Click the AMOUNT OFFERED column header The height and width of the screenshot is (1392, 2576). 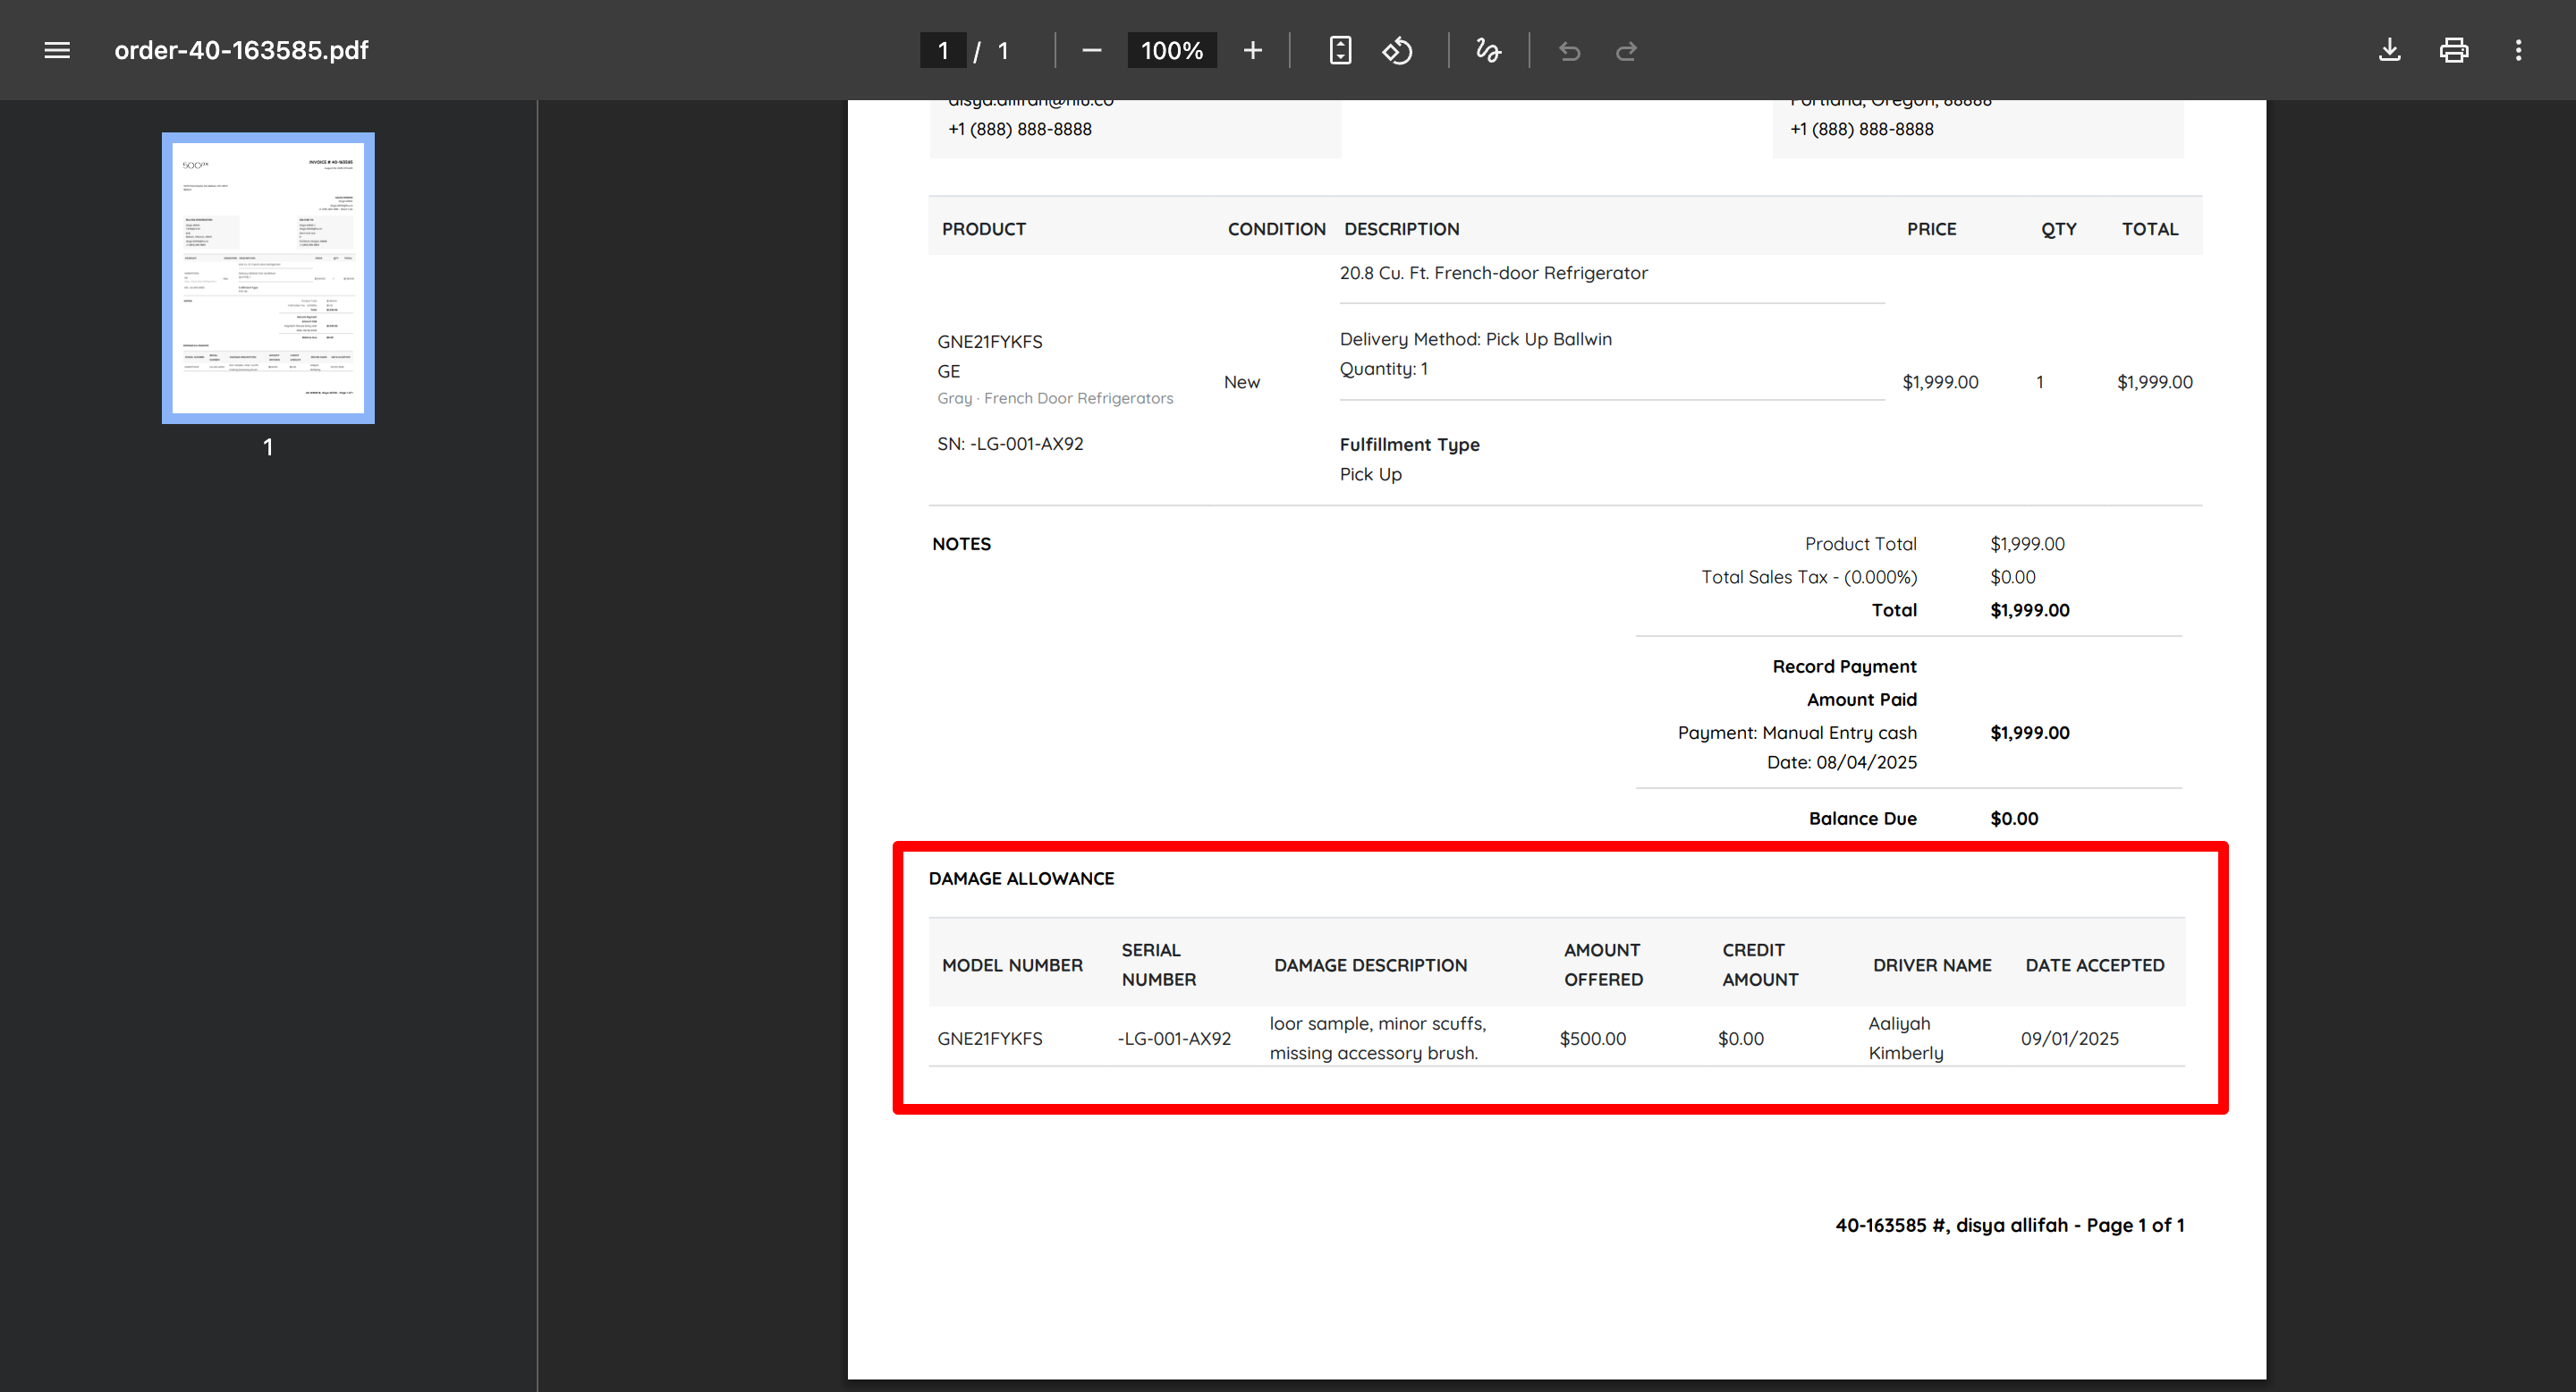[1603, 965]
